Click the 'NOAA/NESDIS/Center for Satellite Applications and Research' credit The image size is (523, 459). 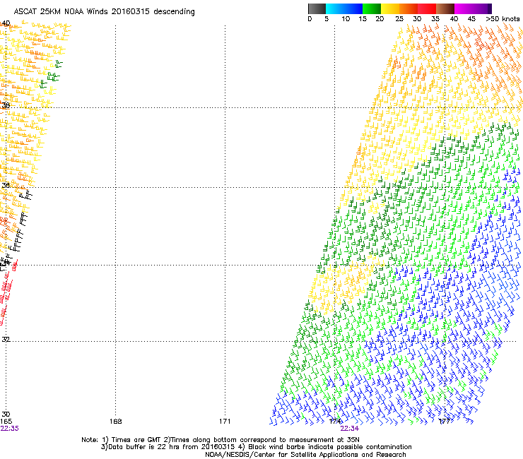(305, 455)
